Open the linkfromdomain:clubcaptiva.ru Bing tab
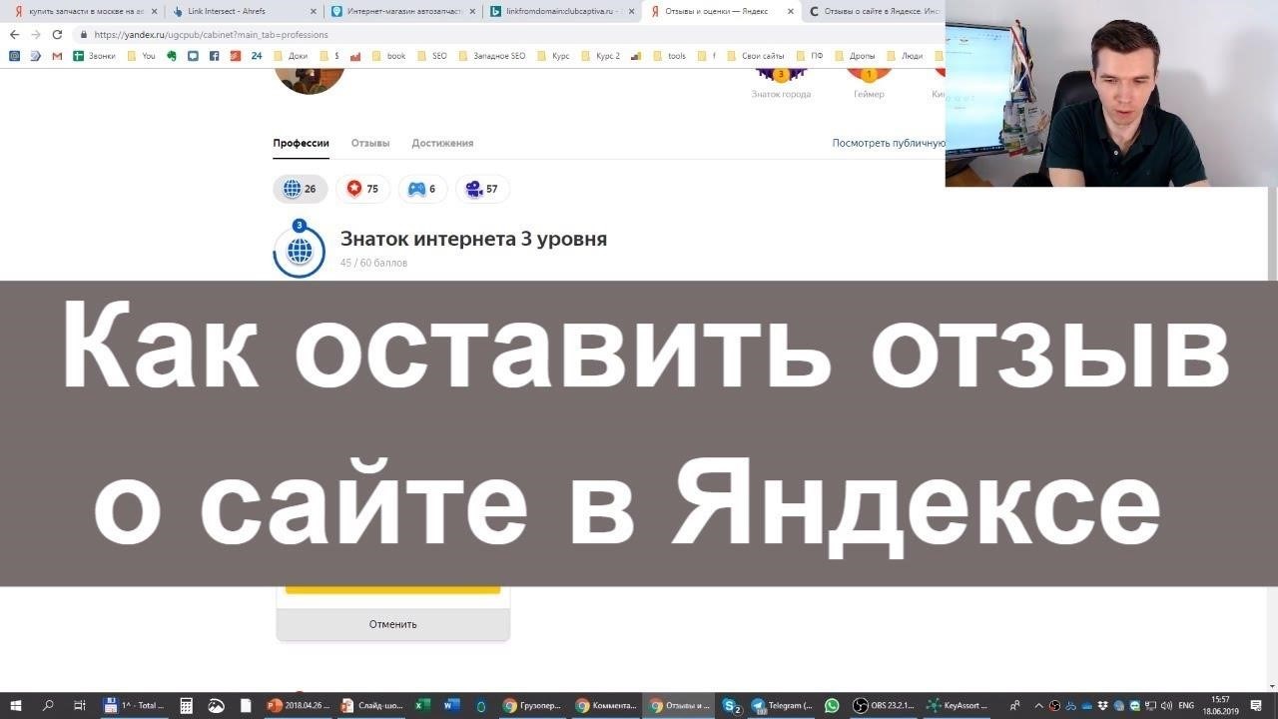 click(x=562, y=12)
